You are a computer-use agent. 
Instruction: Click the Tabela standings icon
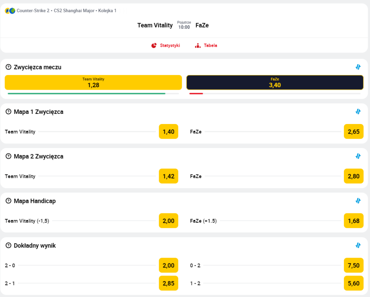pyautogui.click(x=198, y=46)
